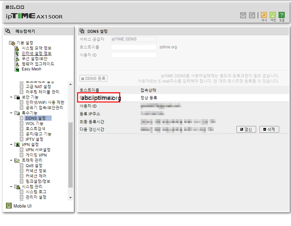
Task: Click the 서비스 공급자 ipTIME DDNS field
Action: pos(133,39)
